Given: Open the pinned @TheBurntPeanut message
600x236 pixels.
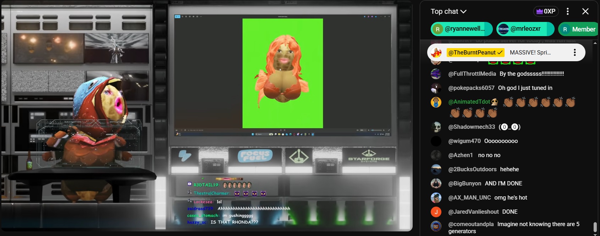Looking at the screenshot, I should pos(506,52).
